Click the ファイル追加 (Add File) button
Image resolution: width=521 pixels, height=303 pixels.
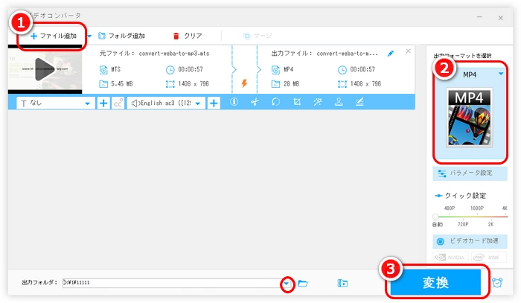point(51,36)
